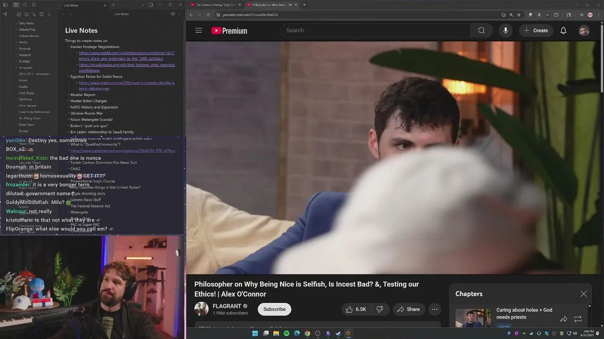Image resolution: width=604 pixels, height=339 pixels.
Task: Open Windows Start menu
Action: point(255,333)
